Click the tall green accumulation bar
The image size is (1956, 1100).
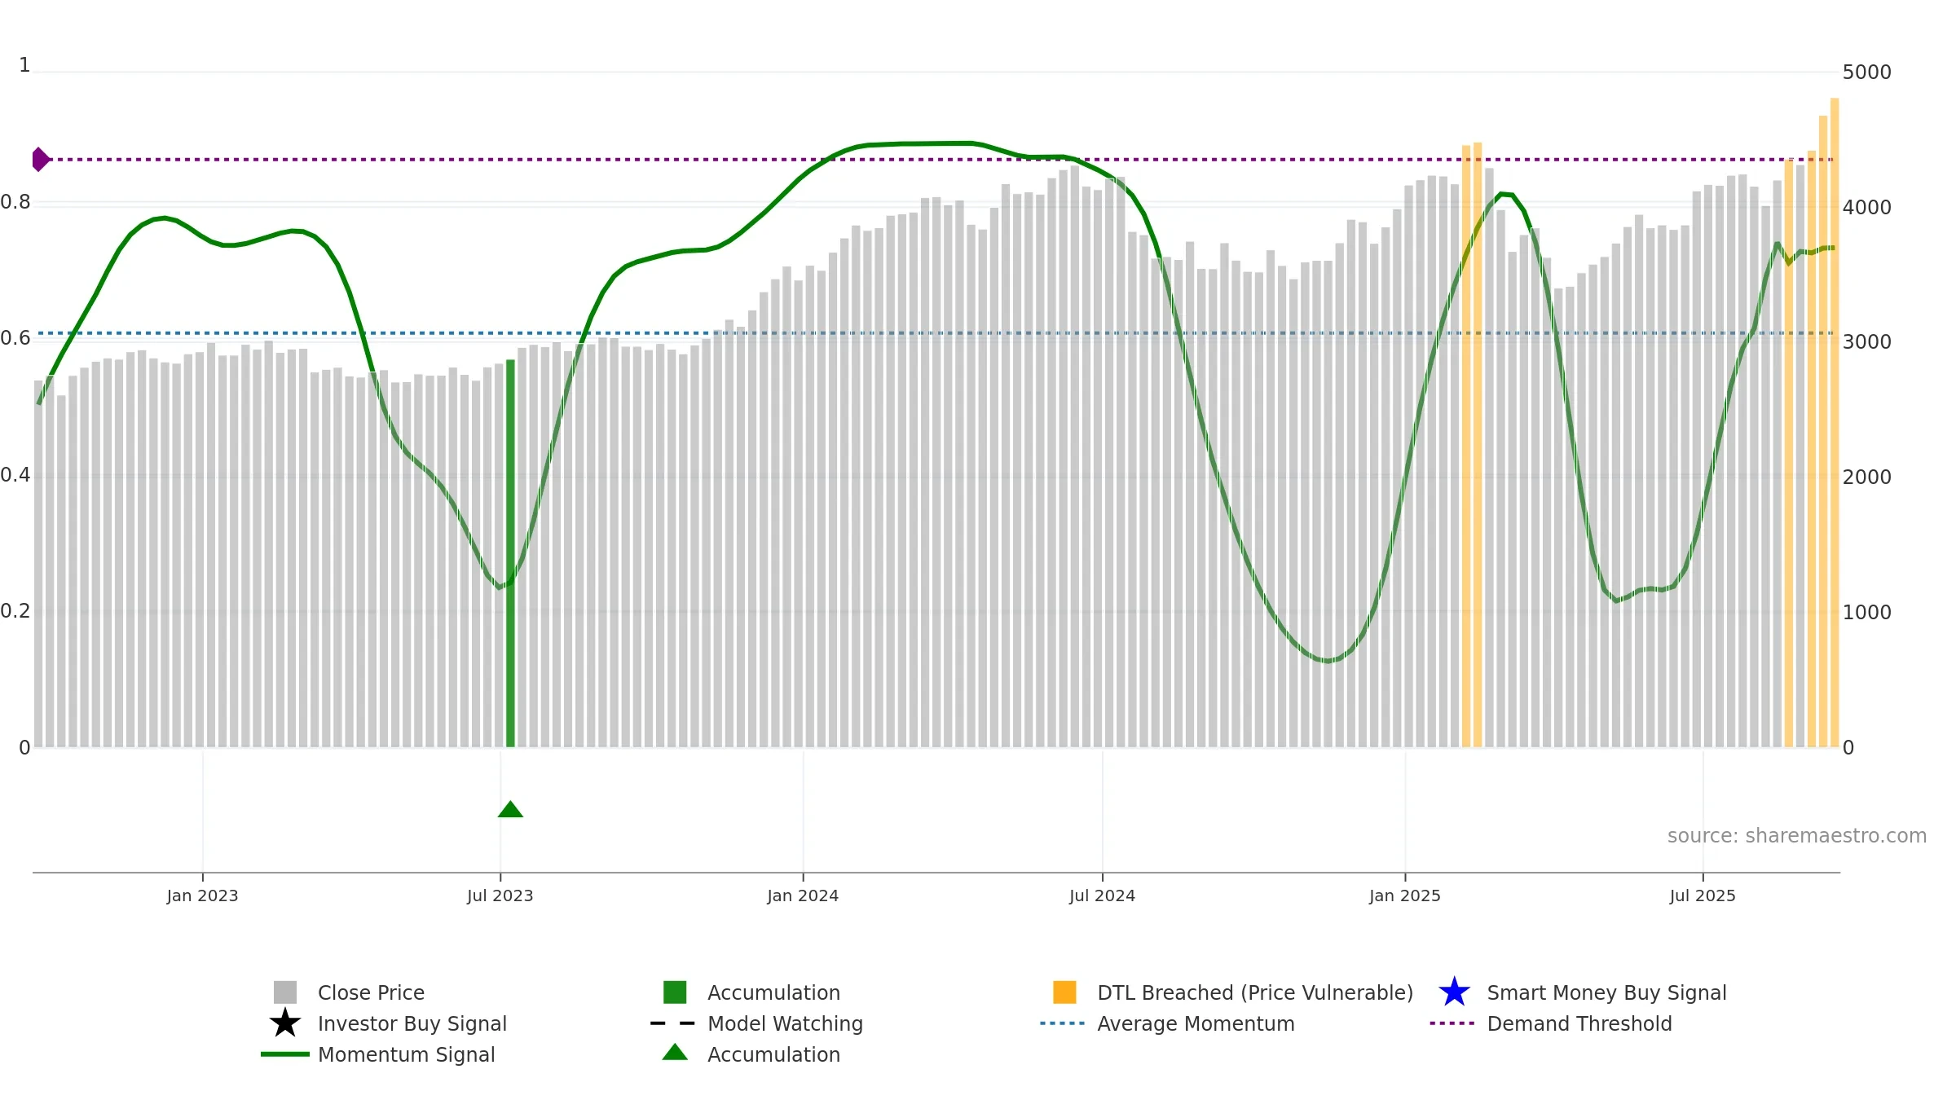pos(510,554)
